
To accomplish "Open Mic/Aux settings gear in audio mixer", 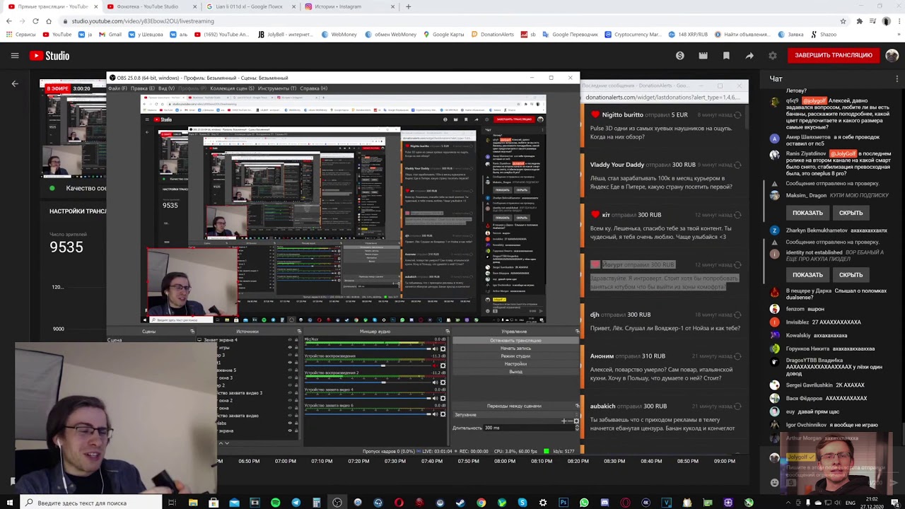I will point(443,349).
